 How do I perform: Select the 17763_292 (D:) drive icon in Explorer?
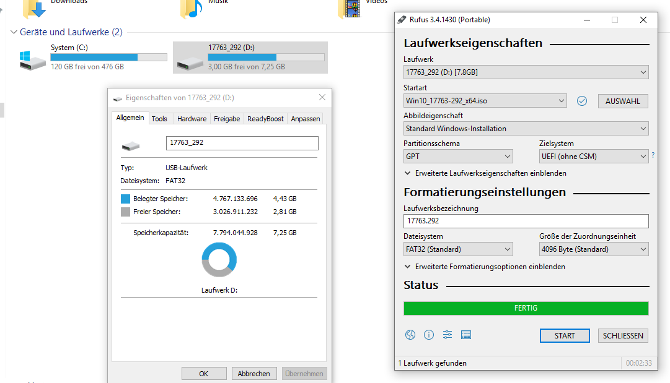pyautogui.click(x=190, y=64)
